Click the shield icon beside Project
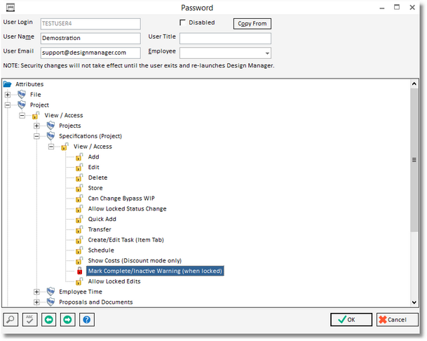The height and width of the screenshot is (341, 427). coord(22,105)
